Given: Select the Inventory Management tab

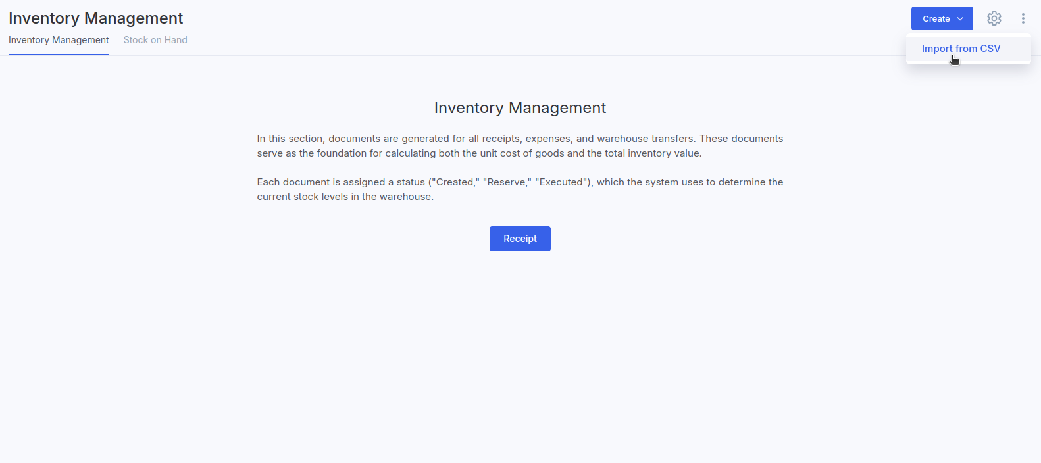Looking at the screenshot, I should click(x=59, y=40).
